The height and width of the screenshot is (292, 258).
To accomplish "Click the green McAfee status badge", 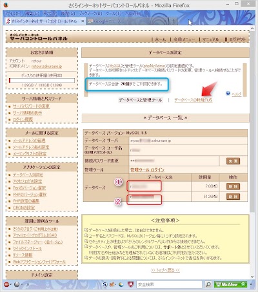I will pyautogui.click(x=230, y=284).
